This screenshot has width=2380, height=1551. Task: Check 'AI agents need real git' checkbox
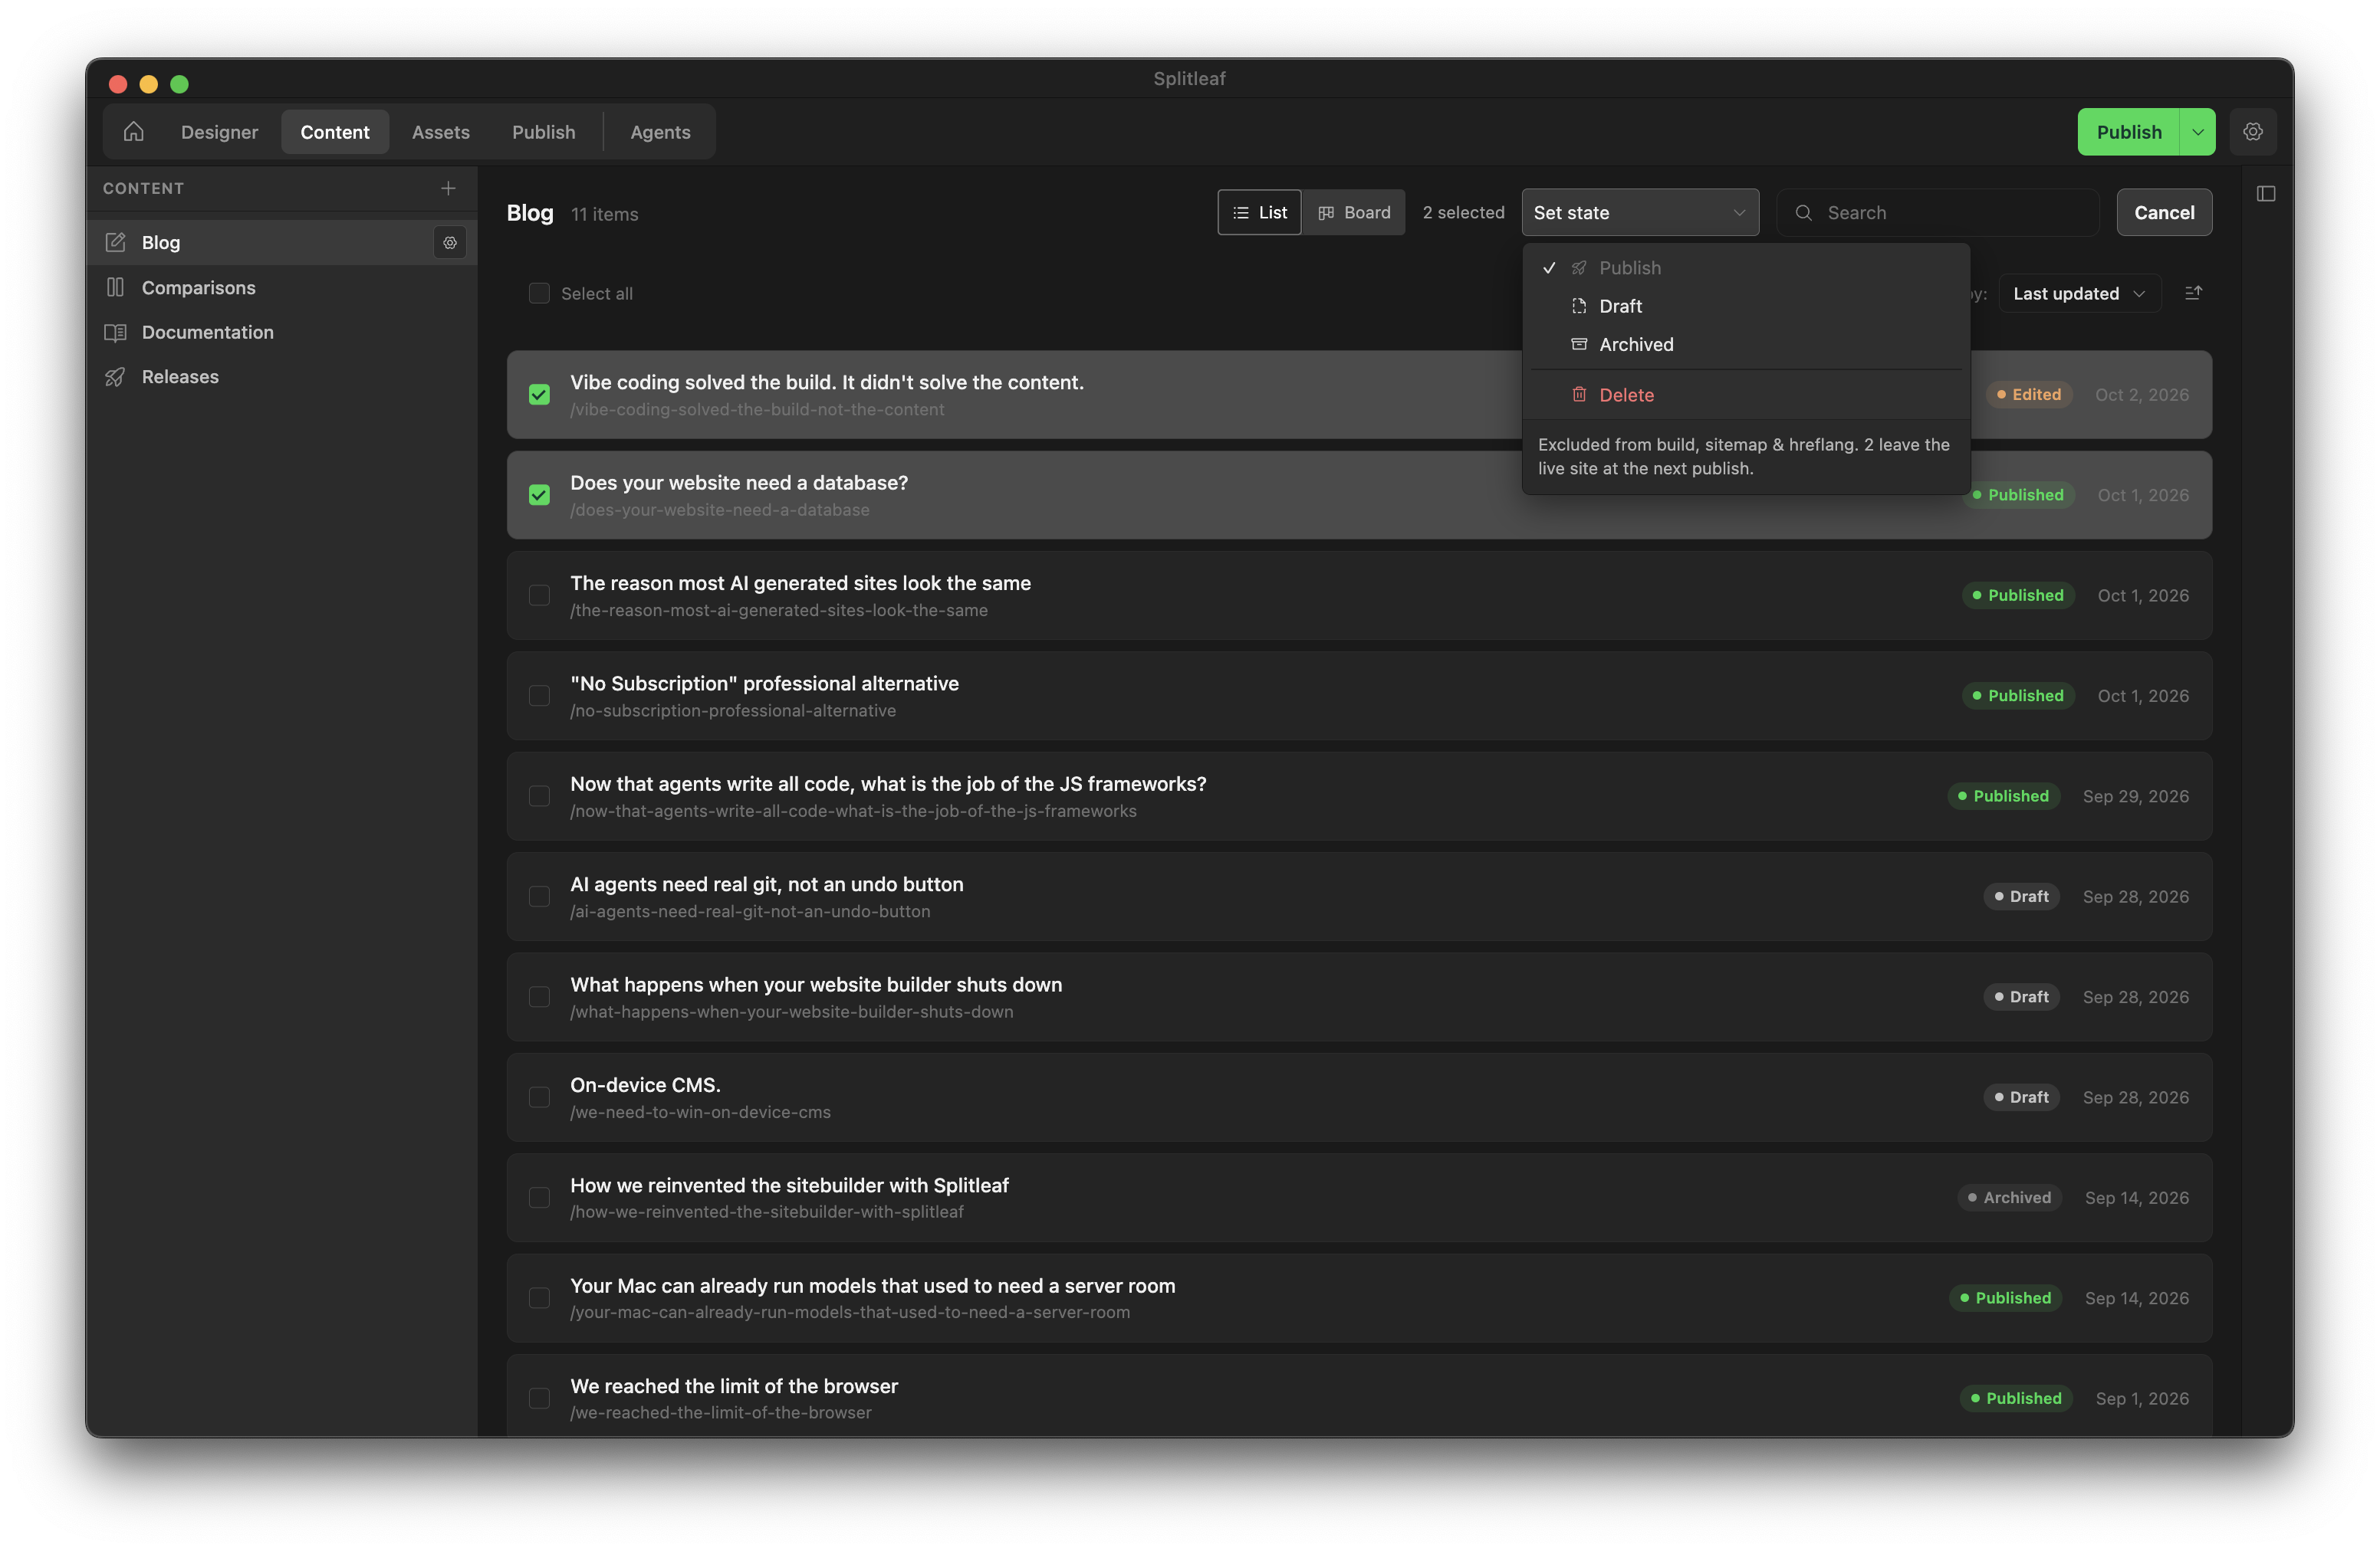tap(539, 897)
